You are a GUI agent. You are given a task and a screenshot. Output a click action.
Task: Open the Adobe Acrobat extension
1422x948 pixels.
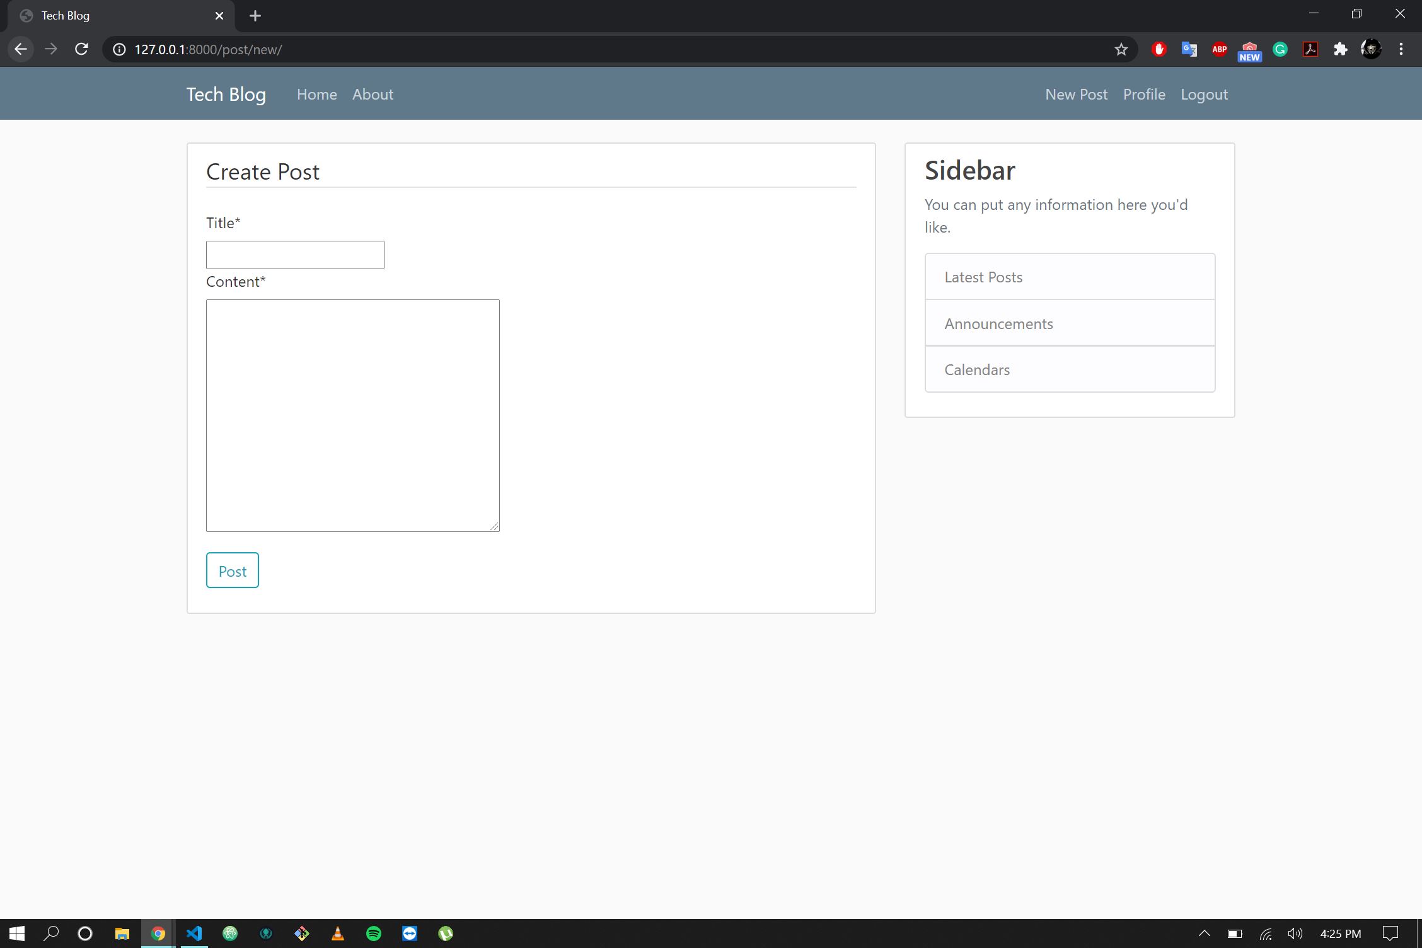click(1310, 49)
